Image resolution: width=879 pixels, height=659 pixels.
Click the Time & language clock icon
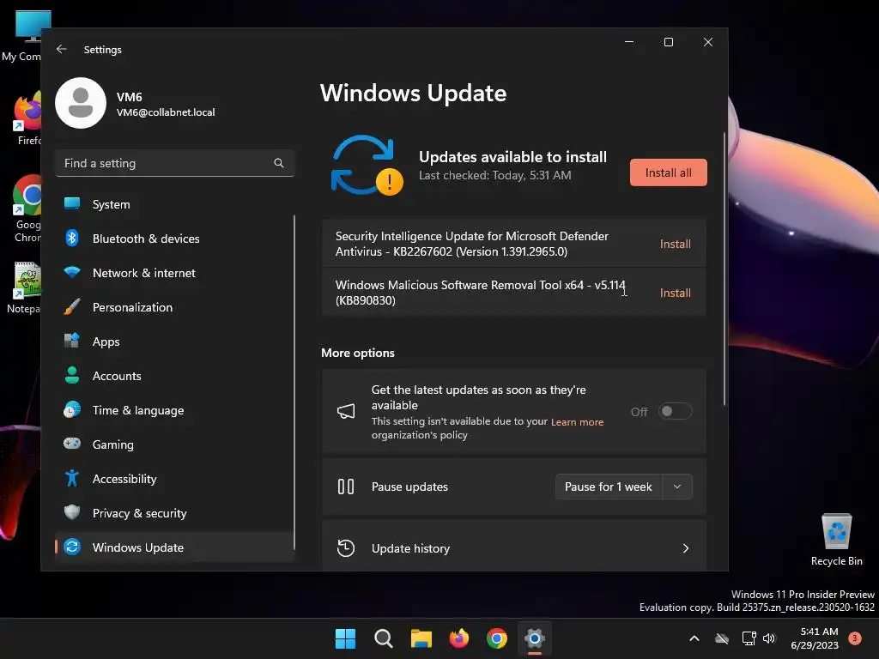click(72, 409)
